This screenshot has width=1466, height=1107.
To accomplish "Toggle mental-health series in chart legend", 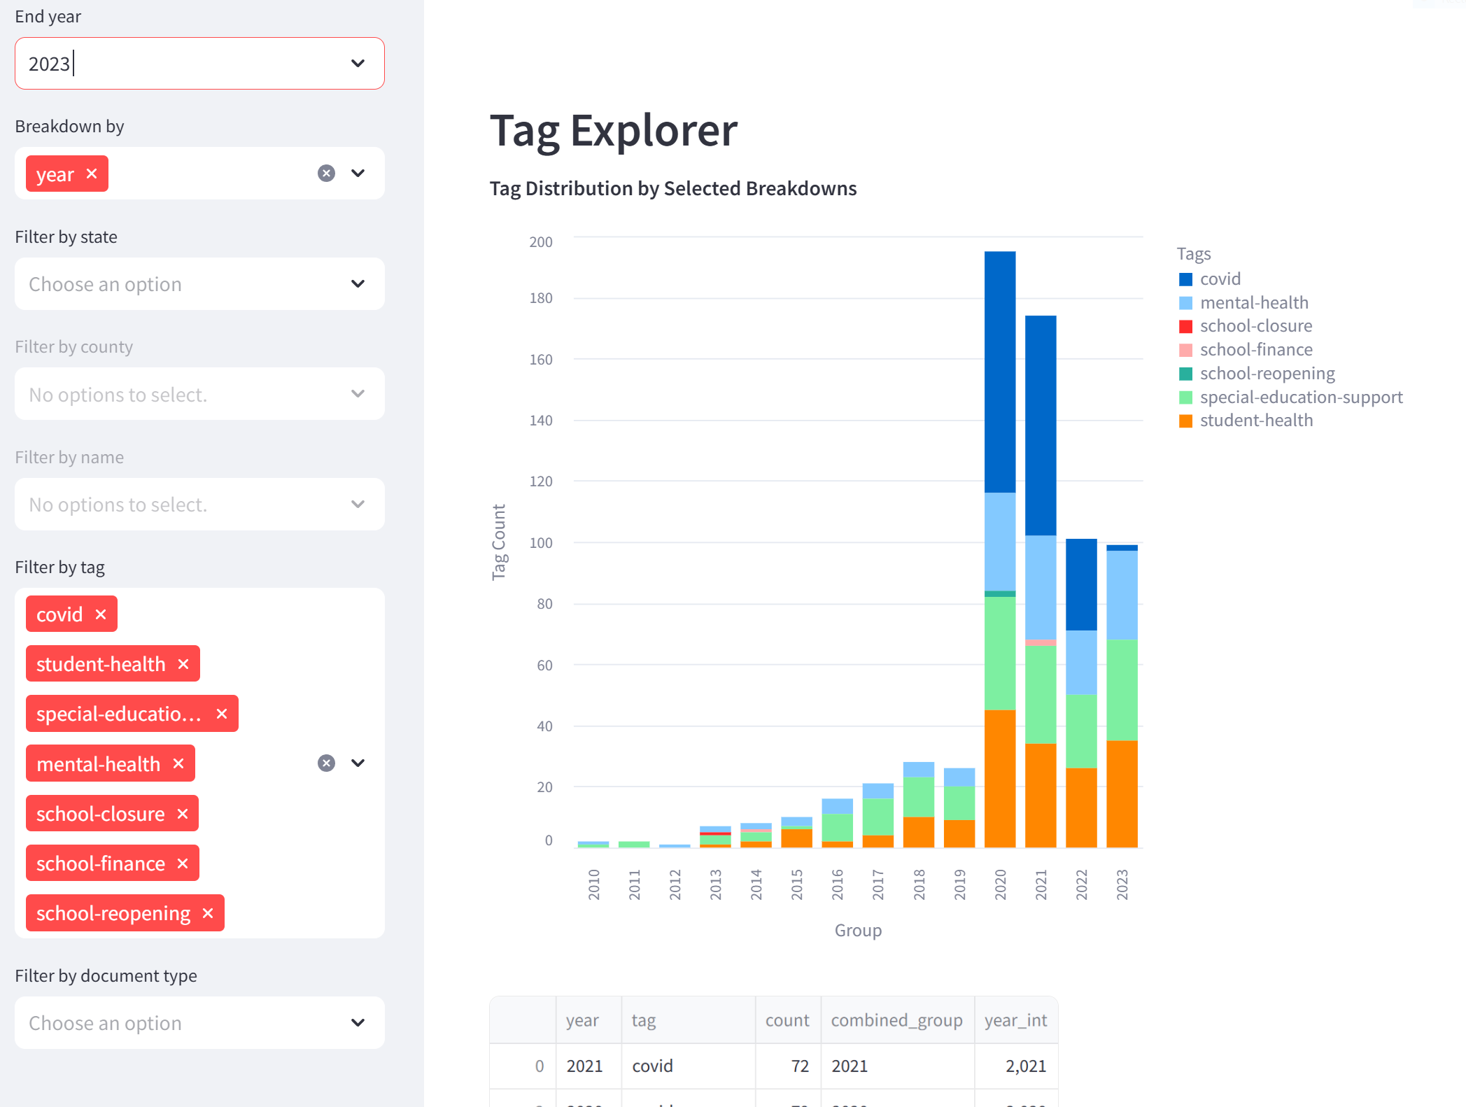I will (x=1253, y=303).
